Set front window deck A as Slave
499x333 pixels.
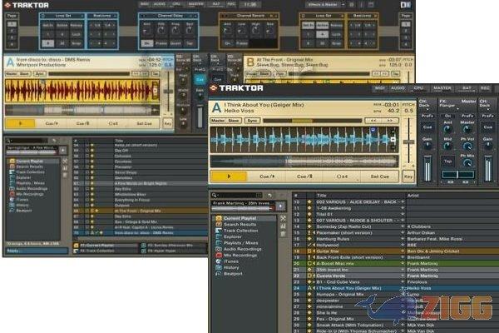click(x=234, y=121)
